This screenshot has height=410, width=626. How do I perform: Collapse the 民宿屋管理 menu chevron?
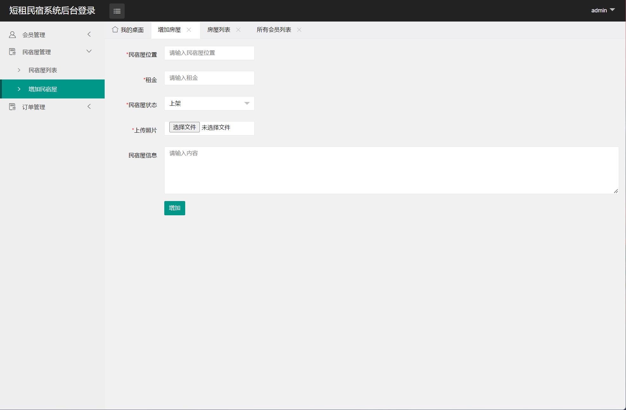(89, 51)
